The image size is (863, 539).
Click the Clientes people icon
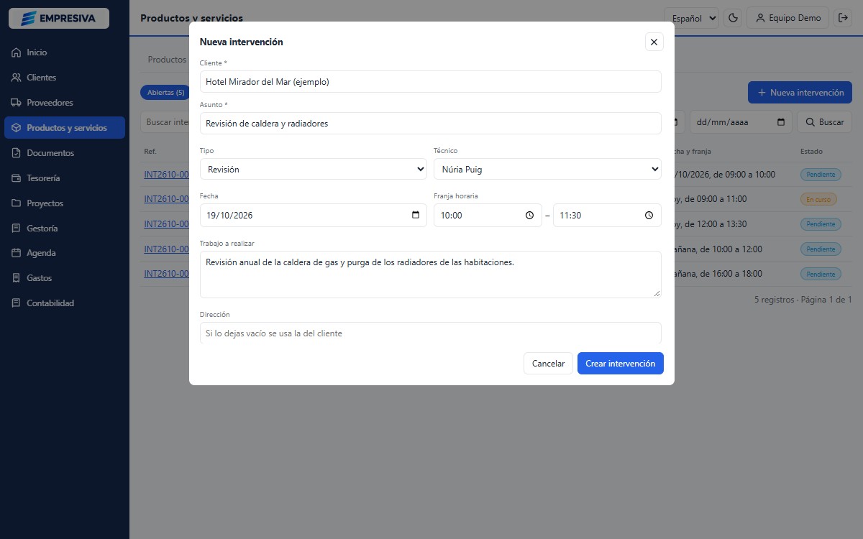16,78
